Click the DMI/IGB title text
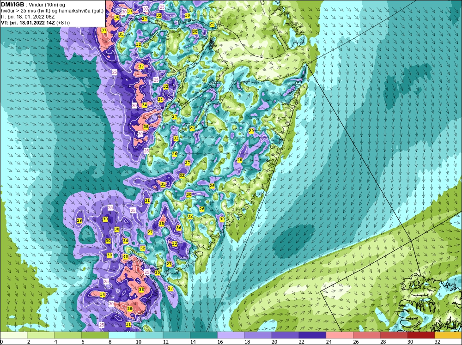This screenshot has height=345, width=462. (12, 5)
